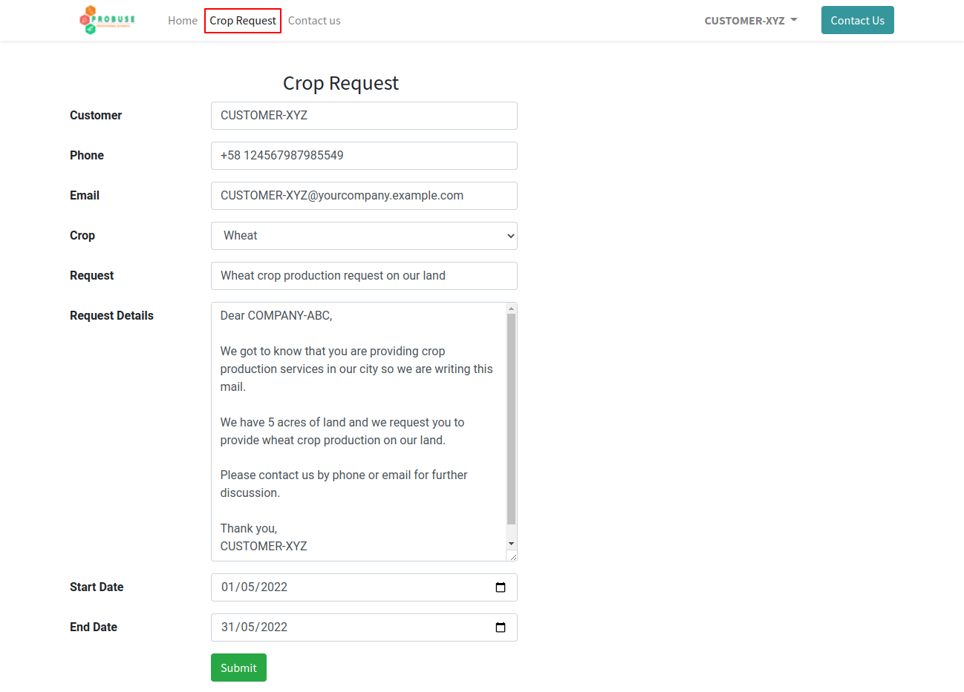Select the Crop Request nav tab
Screen dimensions: 964x692
243,21
